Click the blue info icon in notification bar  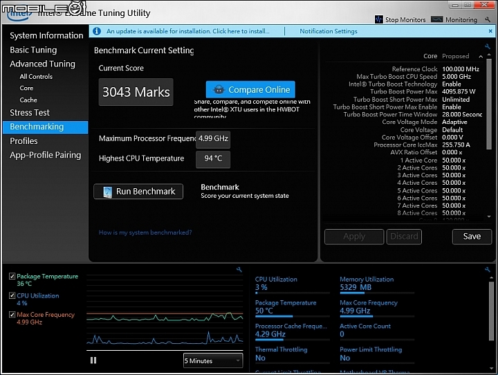click(97, 31)
